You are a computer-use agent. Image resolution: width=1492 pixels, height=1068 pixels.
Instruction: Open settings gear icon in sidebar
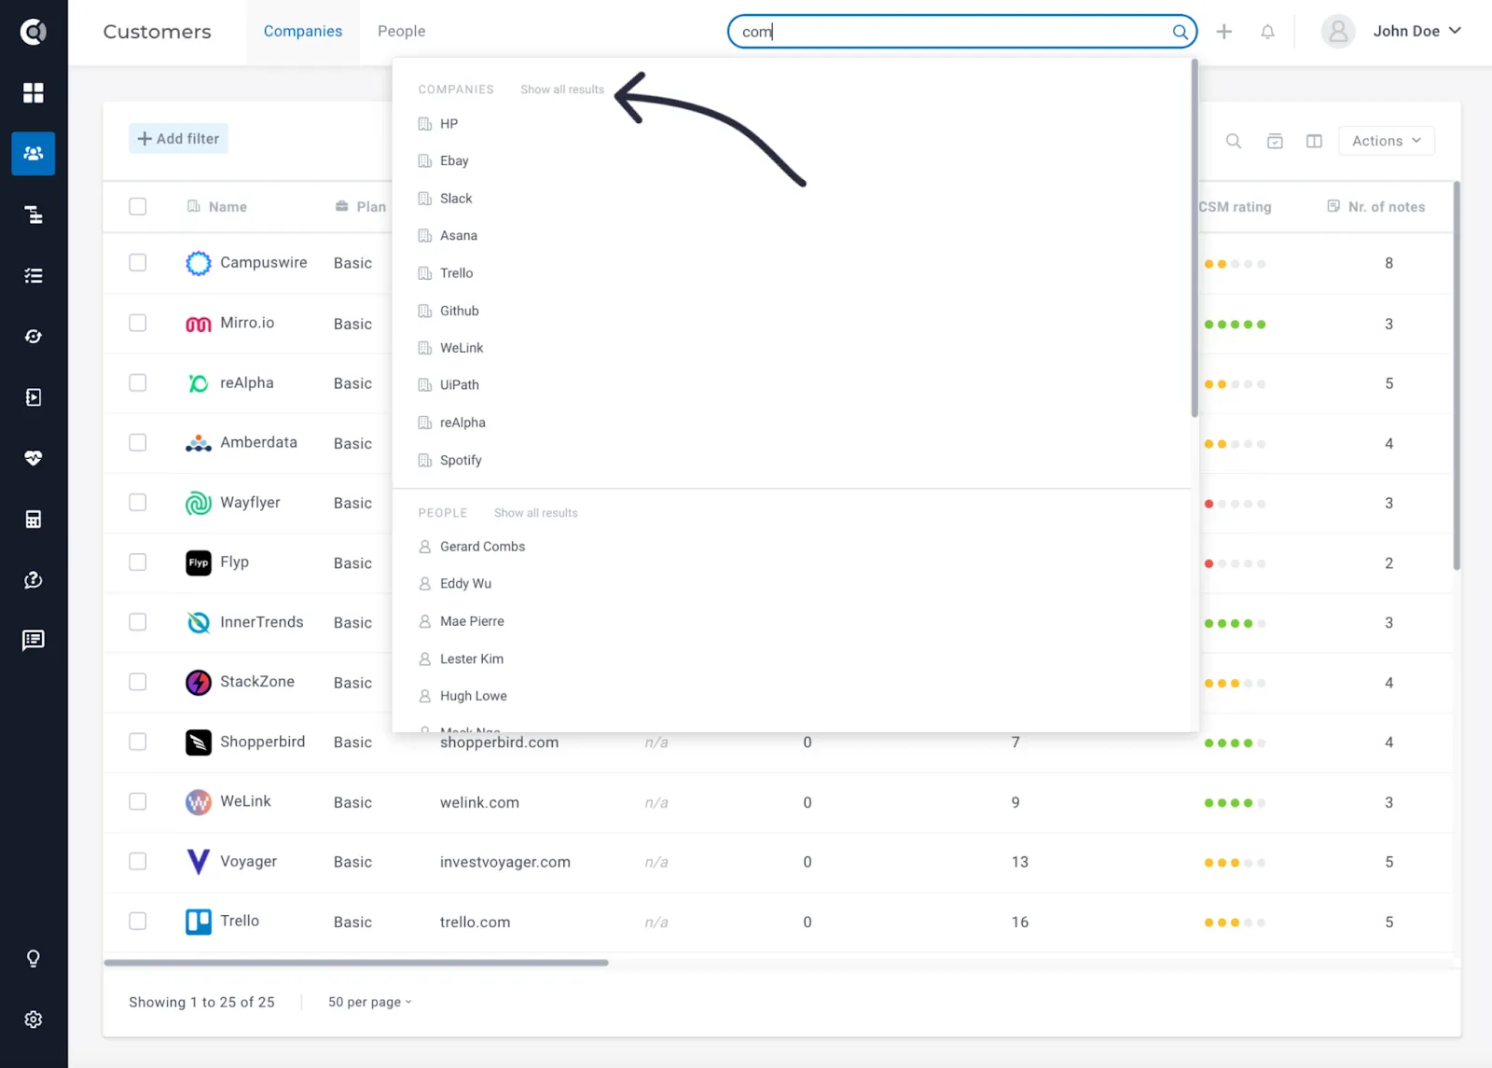coord(34,1019)
